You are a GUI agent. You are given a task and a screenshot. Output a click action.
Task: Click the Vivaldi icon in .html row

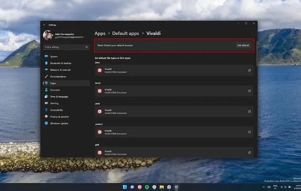point(100,91)
